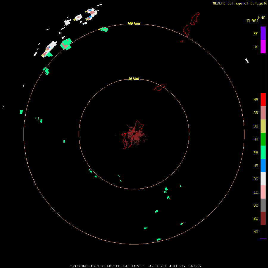Click the BI brown legend swatch

(x=263, y=219)
